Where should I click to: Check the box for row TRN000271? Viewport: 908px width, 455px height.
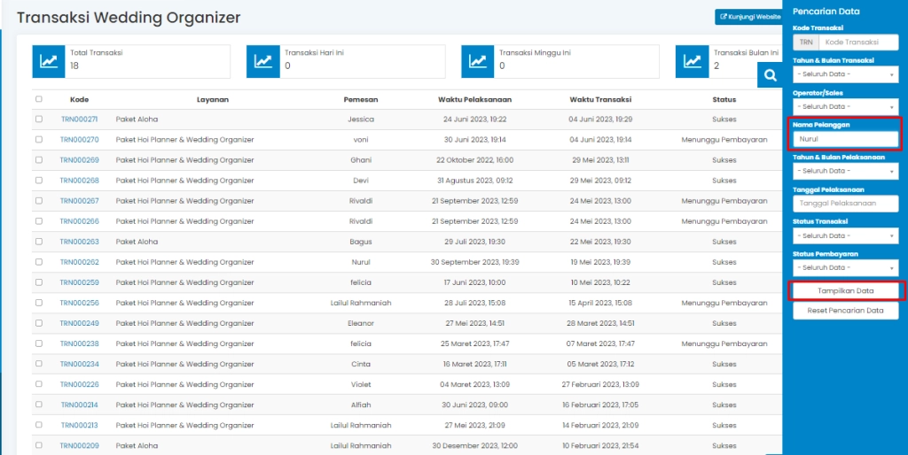click(38, 119)
